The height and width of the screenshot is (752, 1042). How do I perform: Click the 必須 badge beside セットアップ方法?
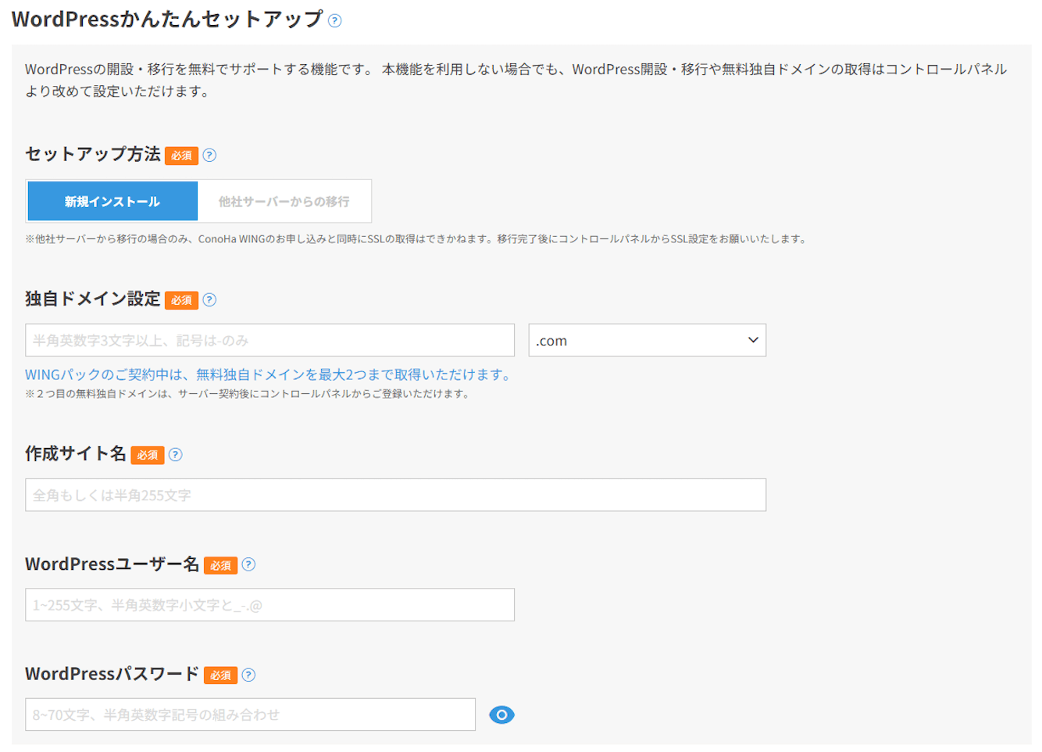click(x=181, y=156)
